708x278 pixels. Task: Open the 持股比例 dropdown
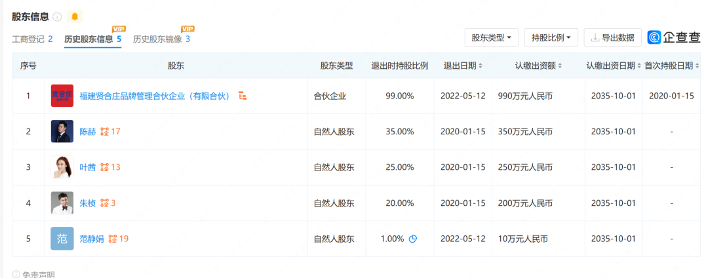(551, 37)
